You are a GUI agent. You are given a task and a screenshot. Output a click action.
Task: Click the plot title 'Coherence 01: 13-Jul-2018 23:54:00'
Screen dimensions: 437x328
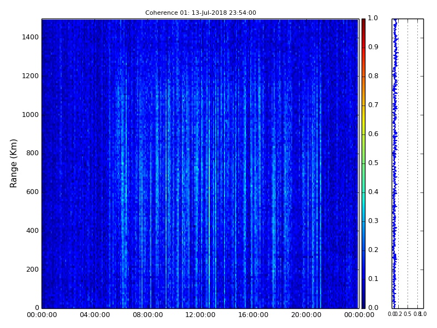200,13
